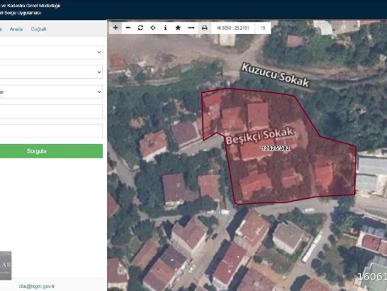Select the zoom level value 19
Screen dimensions: 387x291
pos(263,28)
